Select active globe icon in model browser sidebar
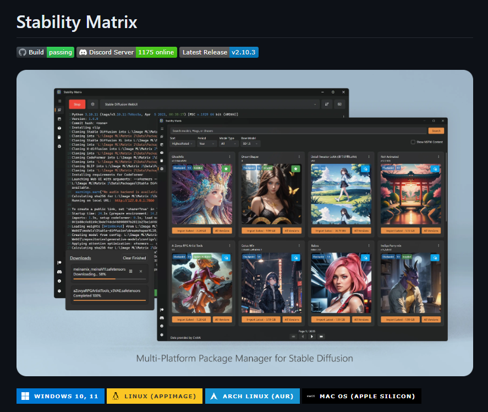Viewport: 488px width, 412px height. click(162, 169)
